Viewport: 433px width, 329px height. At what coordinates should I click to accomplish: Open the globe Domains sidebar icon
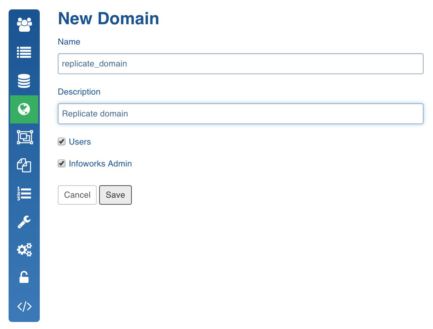click(24, 109)
